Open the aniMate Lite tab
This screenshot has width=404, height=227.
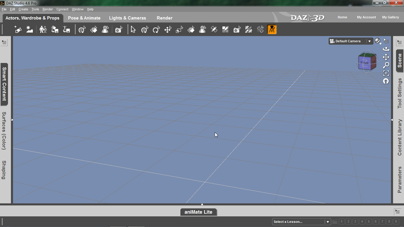(x=198, y=212)
